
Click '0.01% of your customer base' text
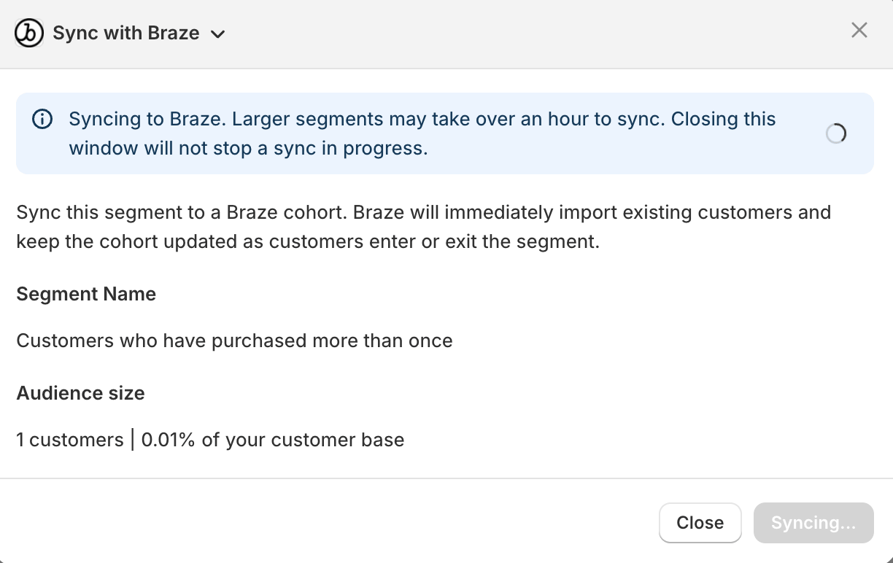[273, 440]
